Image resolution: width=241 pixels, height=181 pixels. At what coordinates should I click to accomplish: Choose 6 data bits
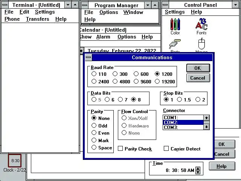[110, 100]
